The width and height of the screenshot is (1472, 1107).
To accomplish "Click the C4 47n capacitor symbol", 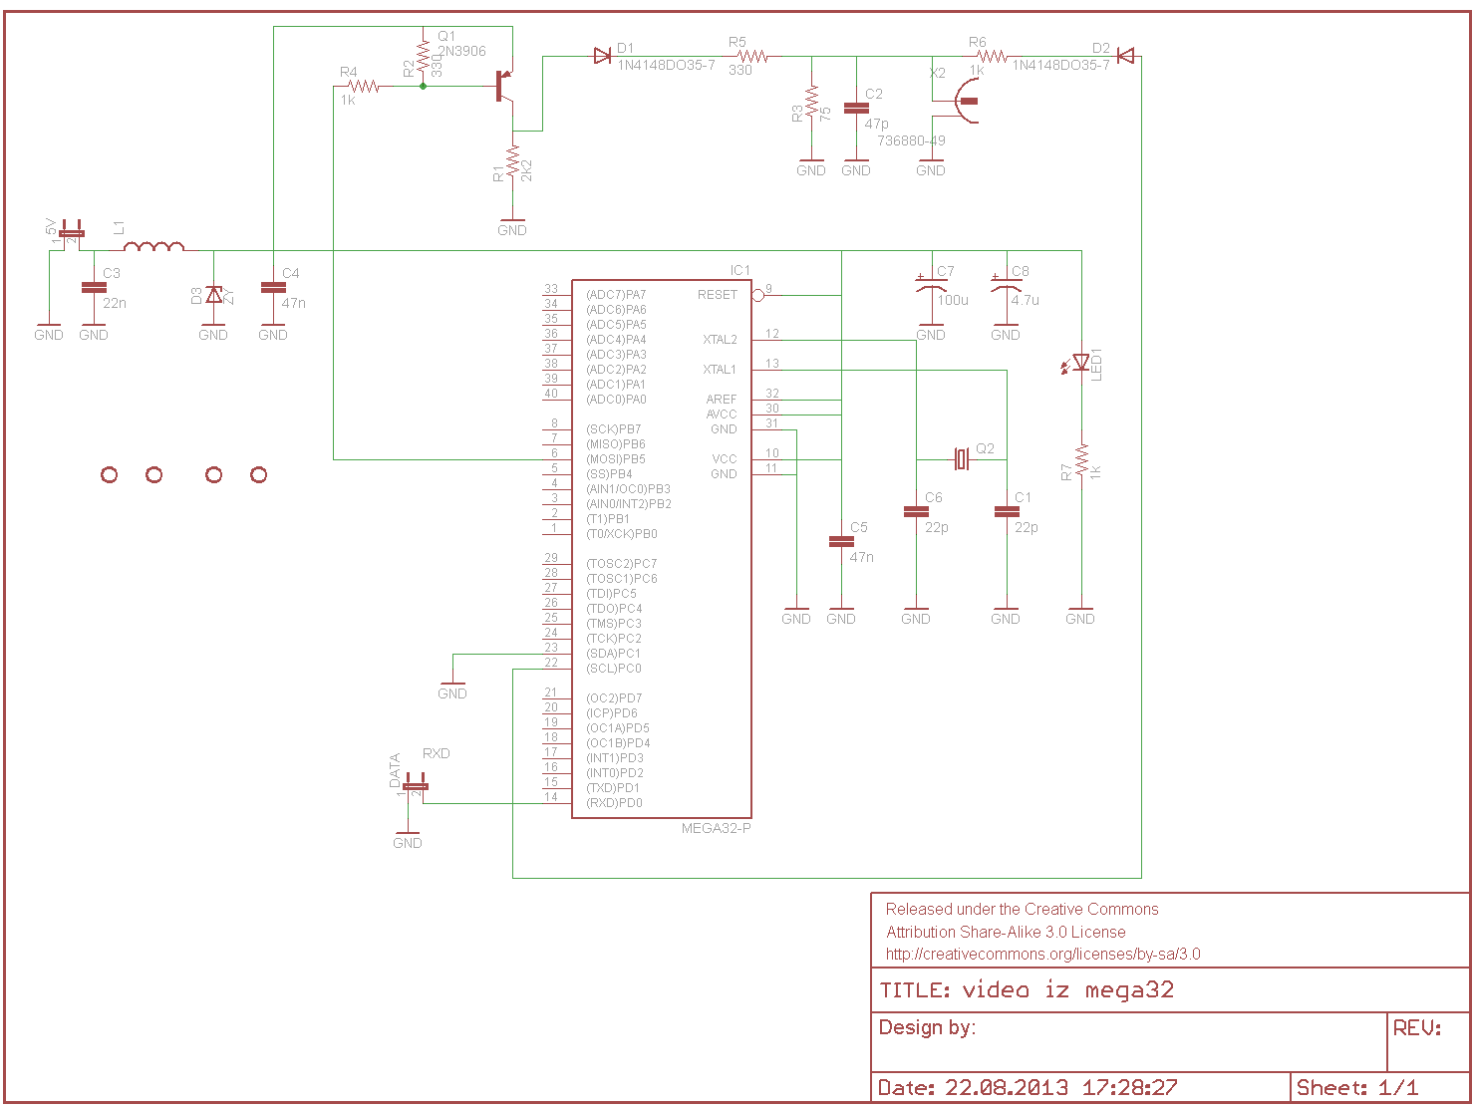I will point(273,287).
